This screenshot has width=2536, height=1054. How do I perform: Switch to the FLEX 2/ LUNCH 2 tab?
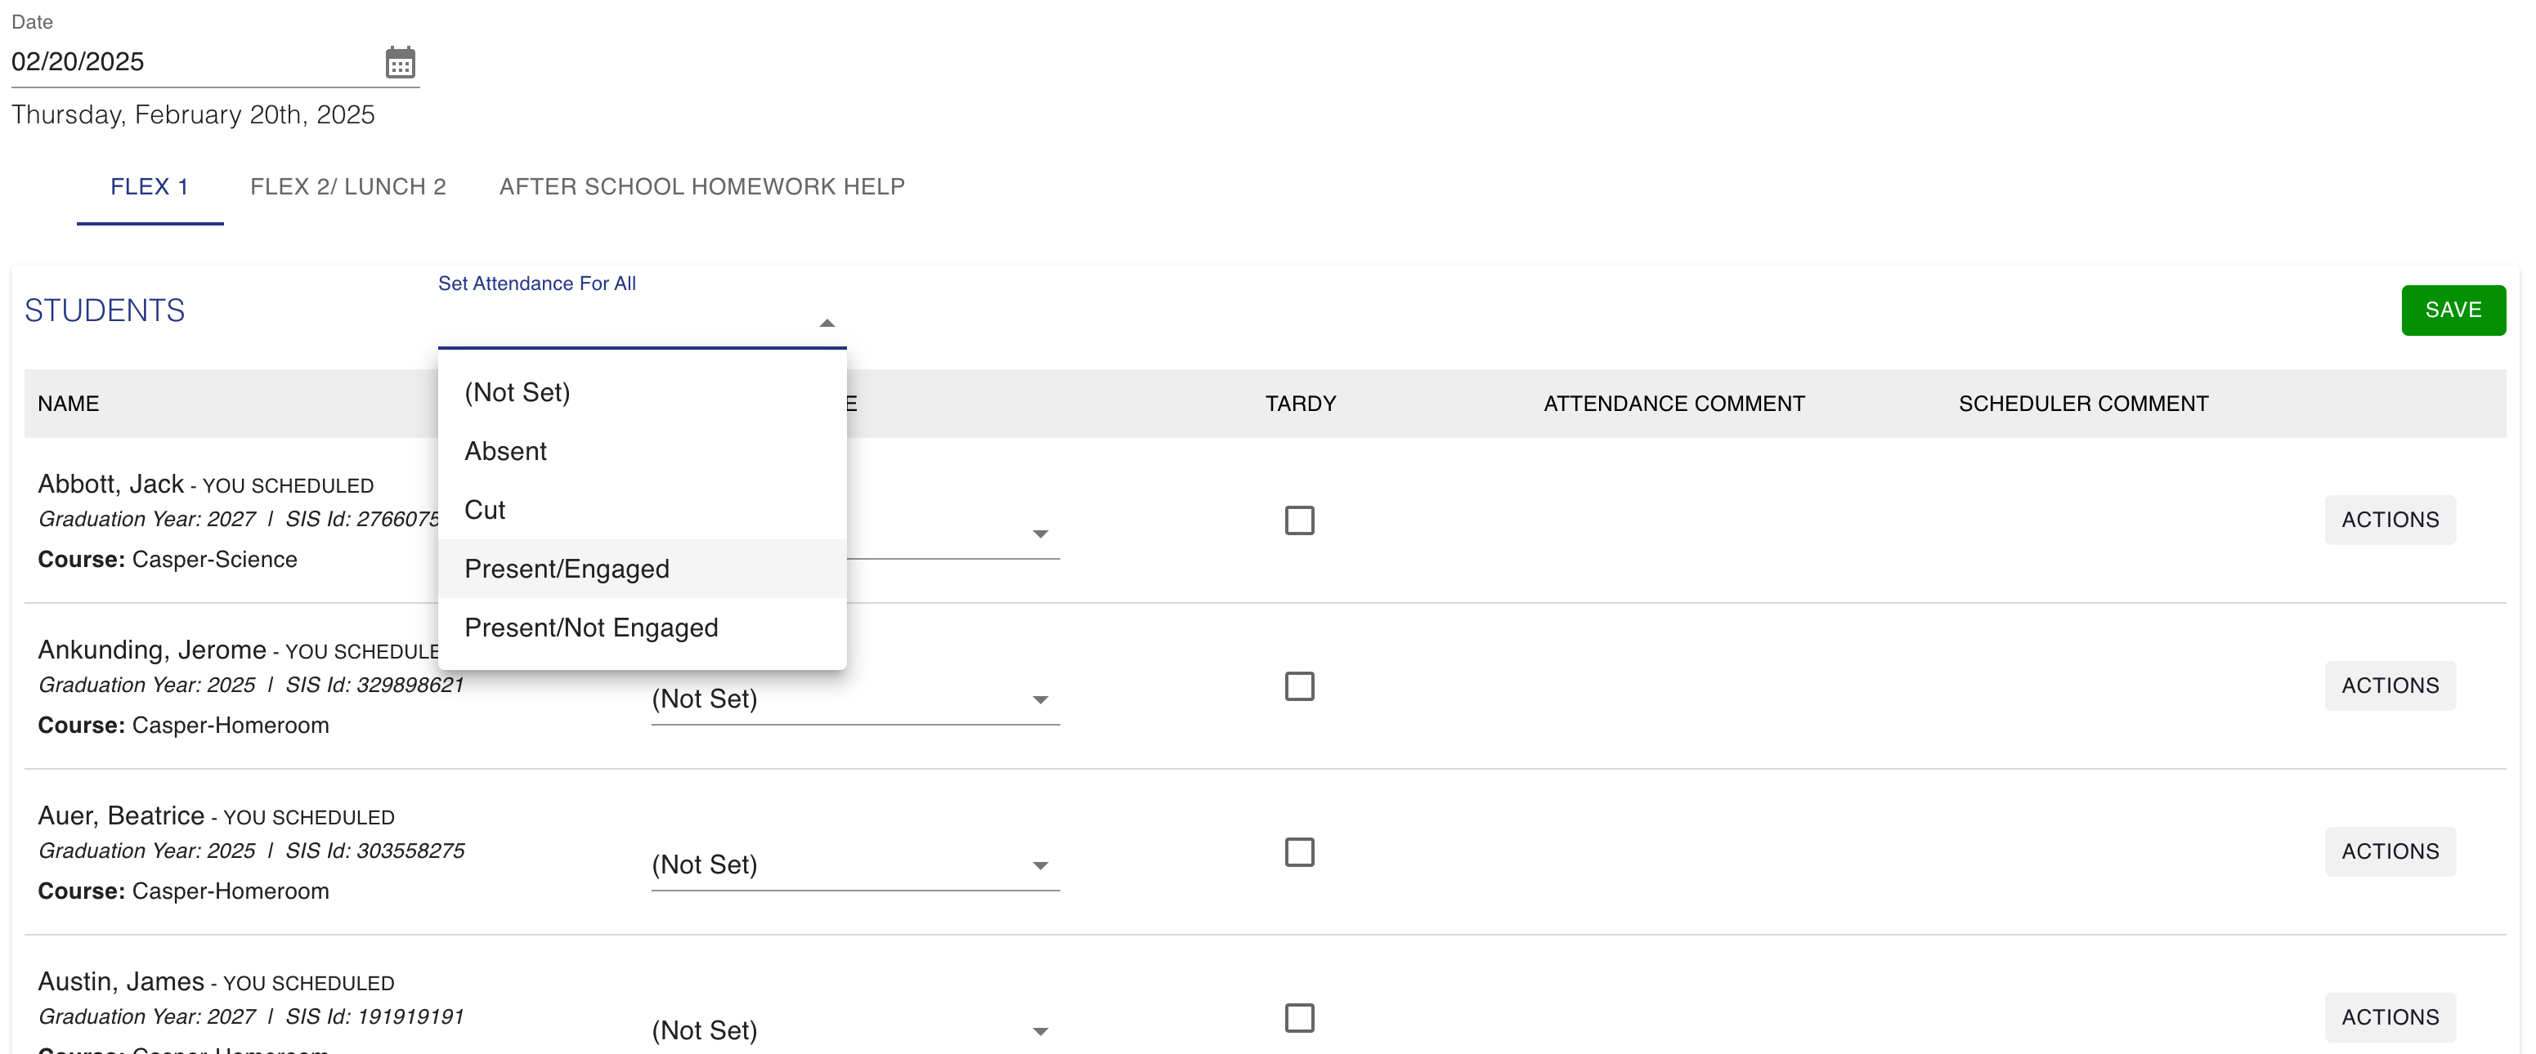click(347, 187)
